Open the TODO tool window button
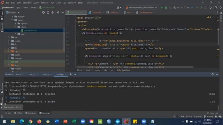This screenshot has width=223, height=125. tap(18, 113)
